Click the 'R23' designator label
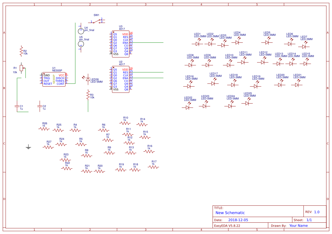Screen dimensions: 332x234 pos(66,154)
